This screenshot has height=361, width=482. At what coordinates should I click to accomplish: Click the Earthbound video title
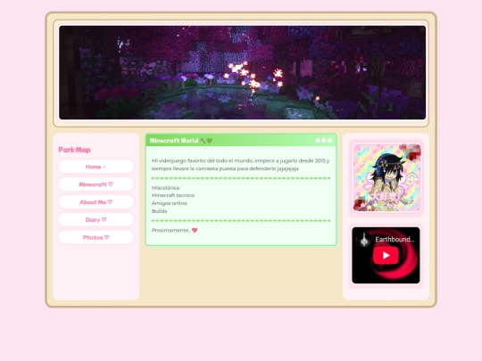(x=395, y=240)
